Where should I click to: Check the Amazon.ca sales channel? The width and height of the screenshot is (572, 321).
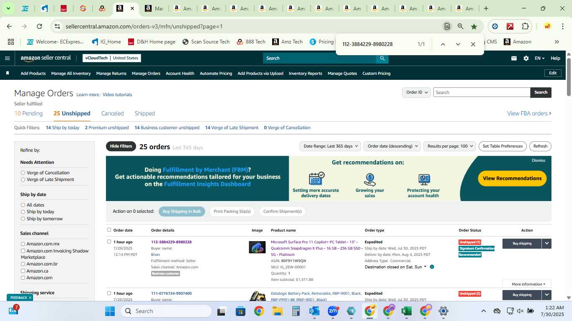(23, 271)
